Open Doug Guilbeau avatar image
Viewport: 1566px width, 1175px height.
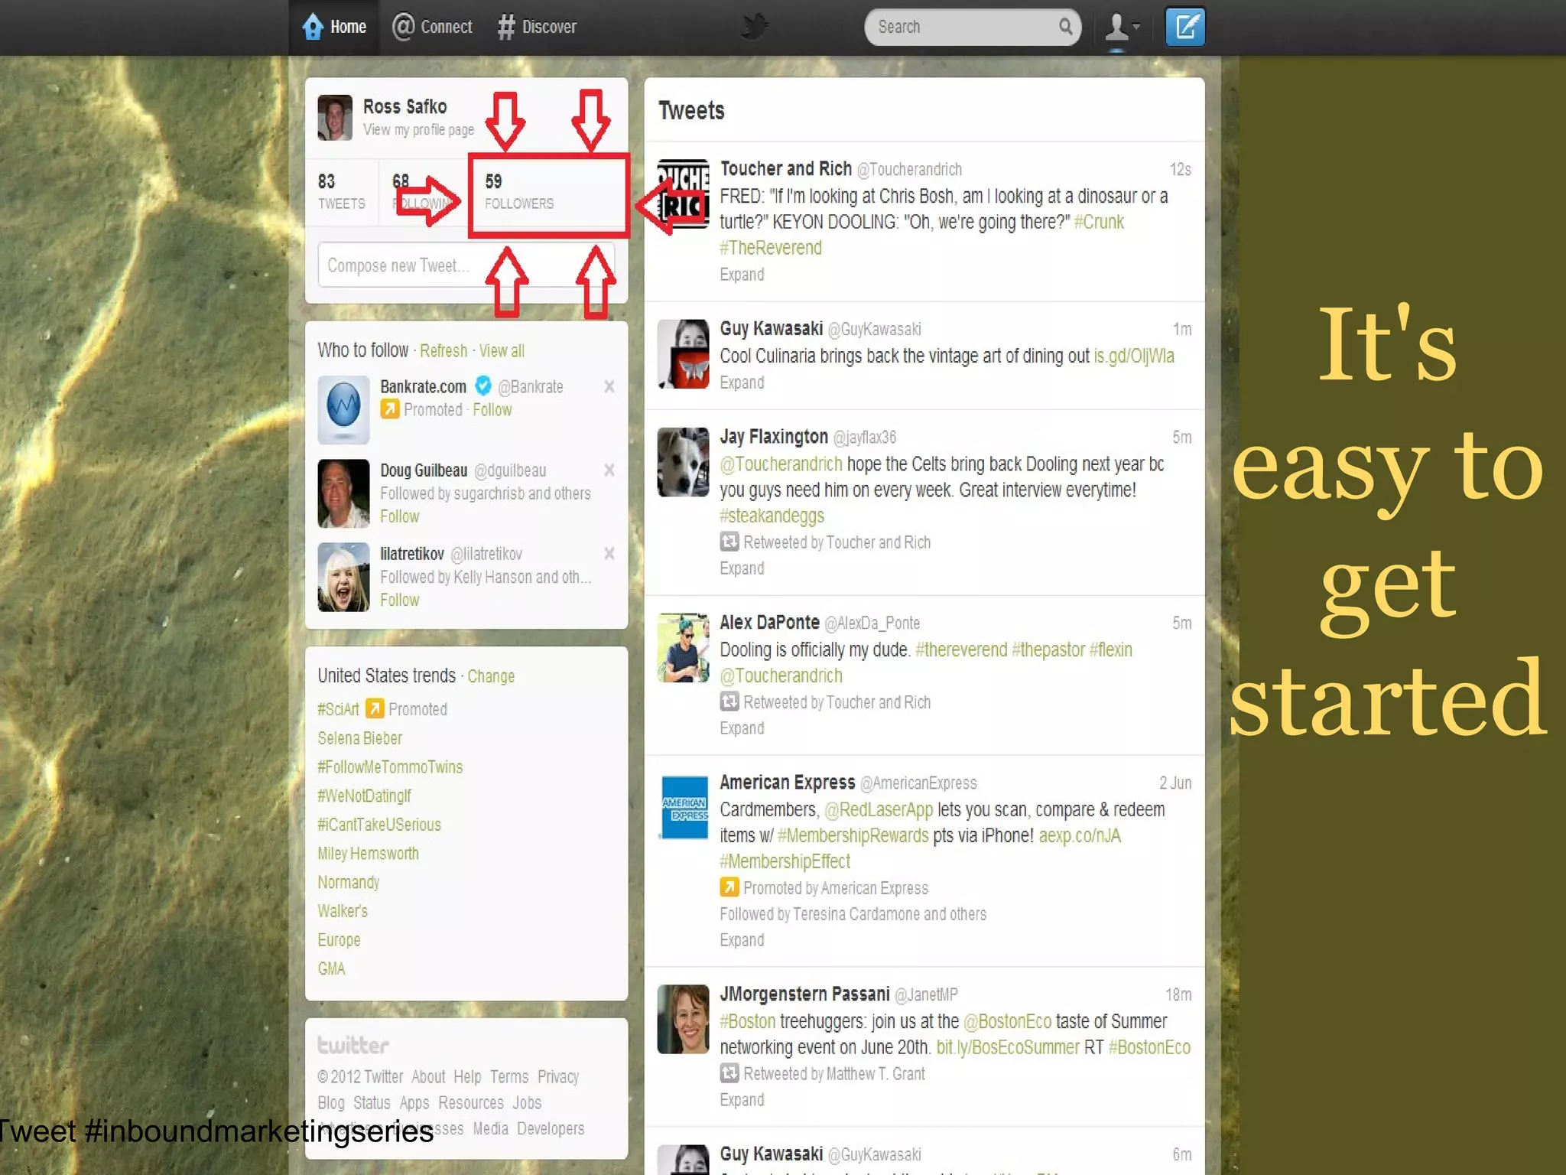[343, 493]
